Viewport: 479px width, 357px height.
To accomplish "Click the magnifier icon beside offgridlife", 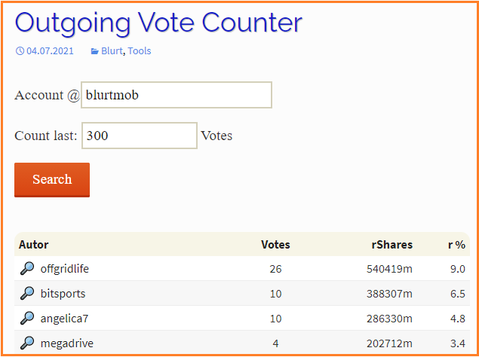I will tap(27, 269).
